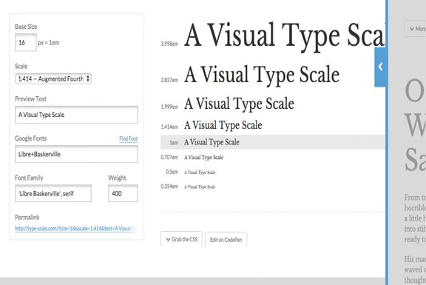The height and width of the screenshot is (285, 426).
Task: Click the Font Family input field
Action: (x=53, y=193)
